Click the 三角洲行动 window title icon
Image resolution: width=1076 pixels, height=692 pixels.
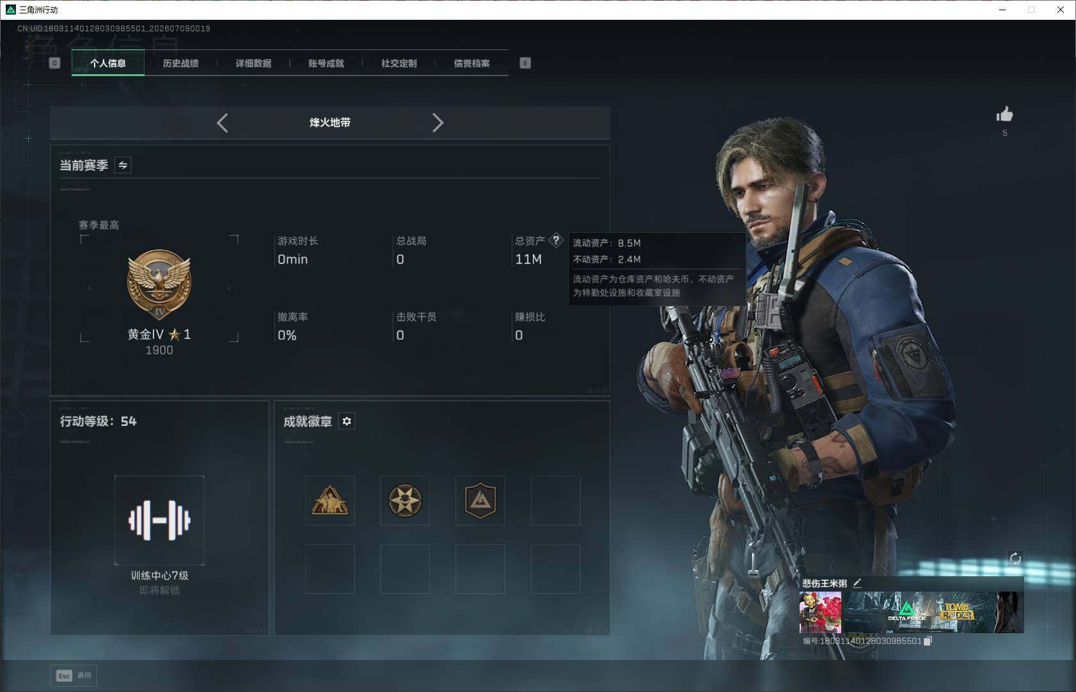(10, 10)
